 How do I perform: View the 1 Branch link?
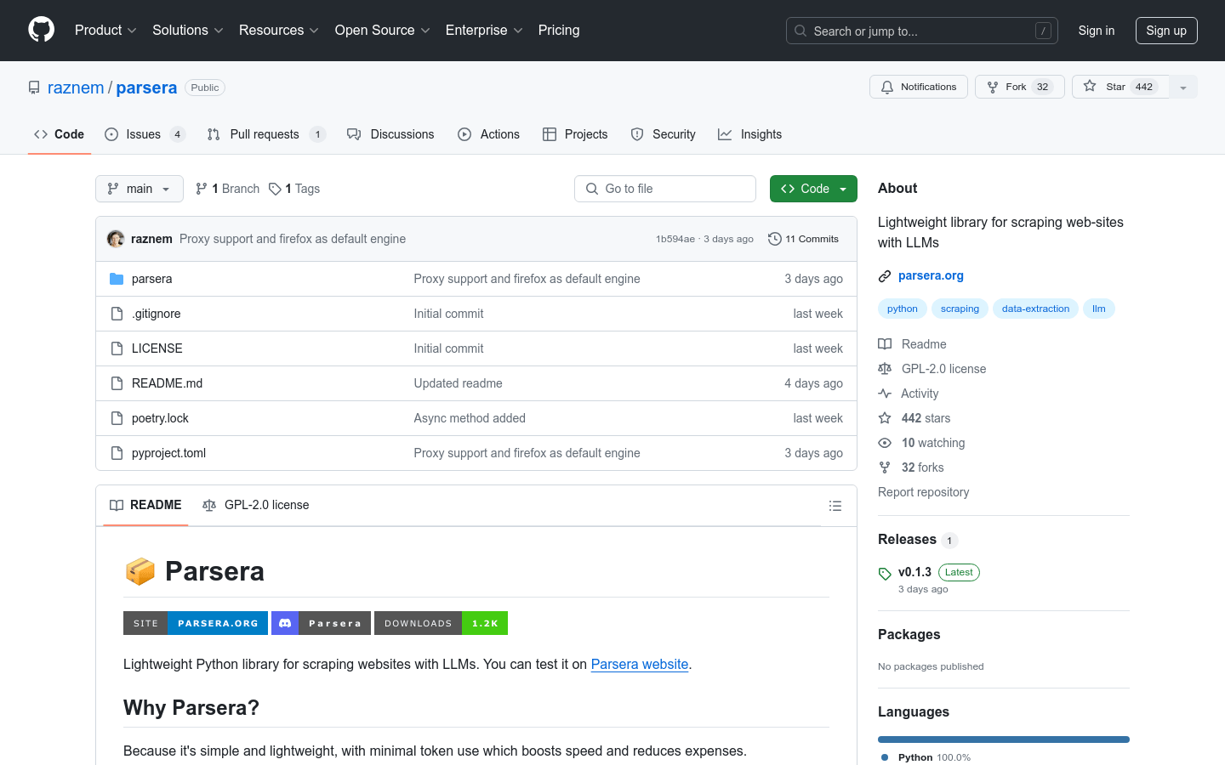(227, 189)
